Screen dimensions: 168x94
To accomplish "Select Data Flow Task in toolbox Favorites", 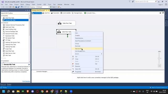I will [10, 18].
